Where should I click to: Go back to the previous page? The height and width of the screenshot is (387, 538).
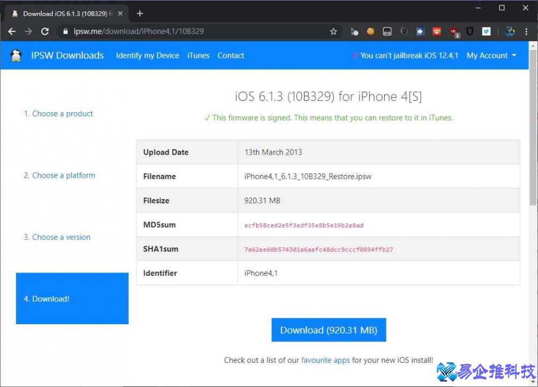[x=12, y=32]
